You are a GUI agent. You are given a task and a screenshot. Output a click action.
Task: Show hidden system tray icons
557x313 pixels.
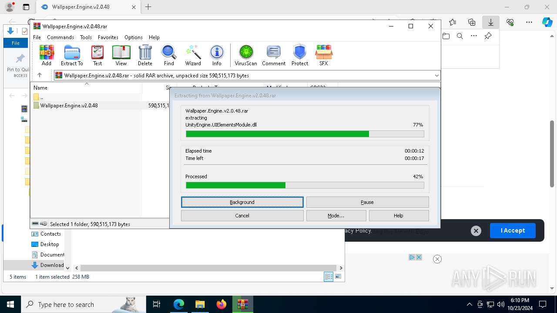[470, 304]
